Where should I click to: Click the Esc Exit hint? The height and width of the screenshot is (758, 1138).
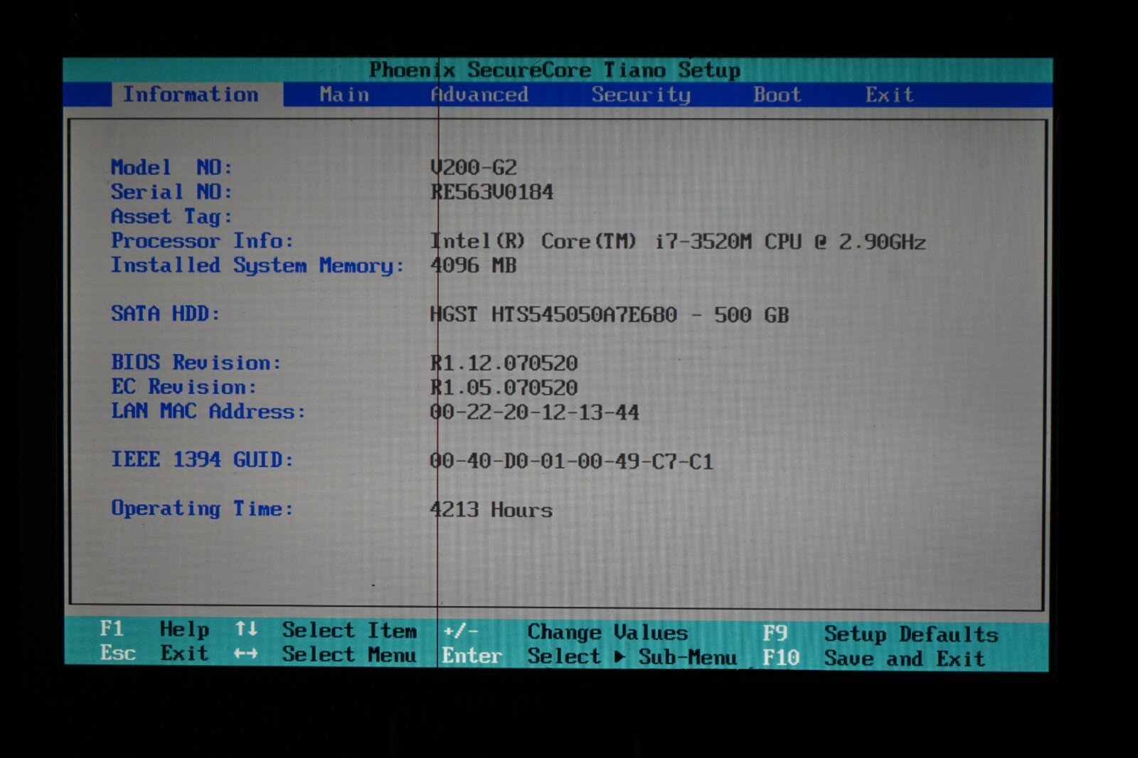154,653
